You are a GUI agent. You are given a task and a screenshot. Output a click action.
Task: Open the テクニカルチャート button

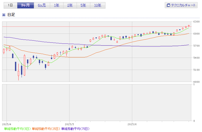[181, 5]
